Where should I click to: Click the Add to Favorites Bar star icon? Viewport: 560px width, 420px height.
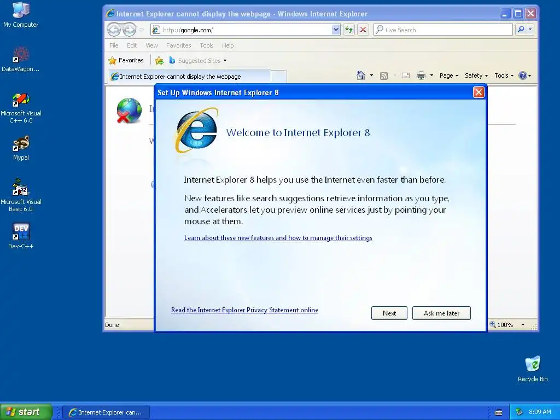pyautogui.click(x=159, y=60)
